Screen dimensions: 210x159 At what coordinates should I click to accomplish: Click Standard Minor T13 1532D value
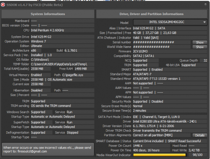(157, 79)
